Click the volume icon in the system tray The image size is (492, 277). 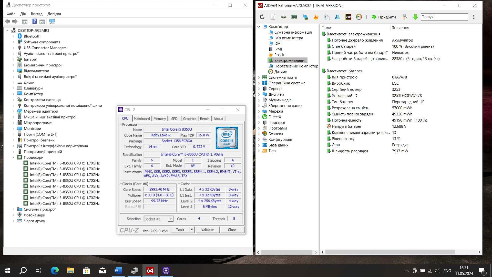(437, 271)
